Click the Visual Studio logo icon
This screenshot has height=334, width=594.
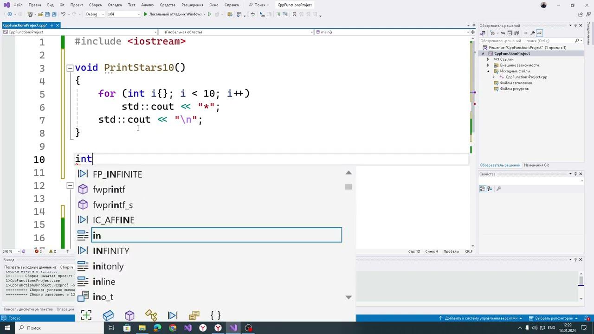6,5
